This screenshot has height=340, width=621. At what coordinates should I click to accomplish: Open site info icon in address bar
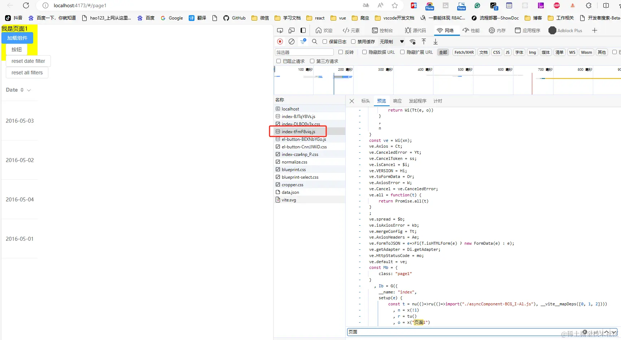[x=45, y=5]
